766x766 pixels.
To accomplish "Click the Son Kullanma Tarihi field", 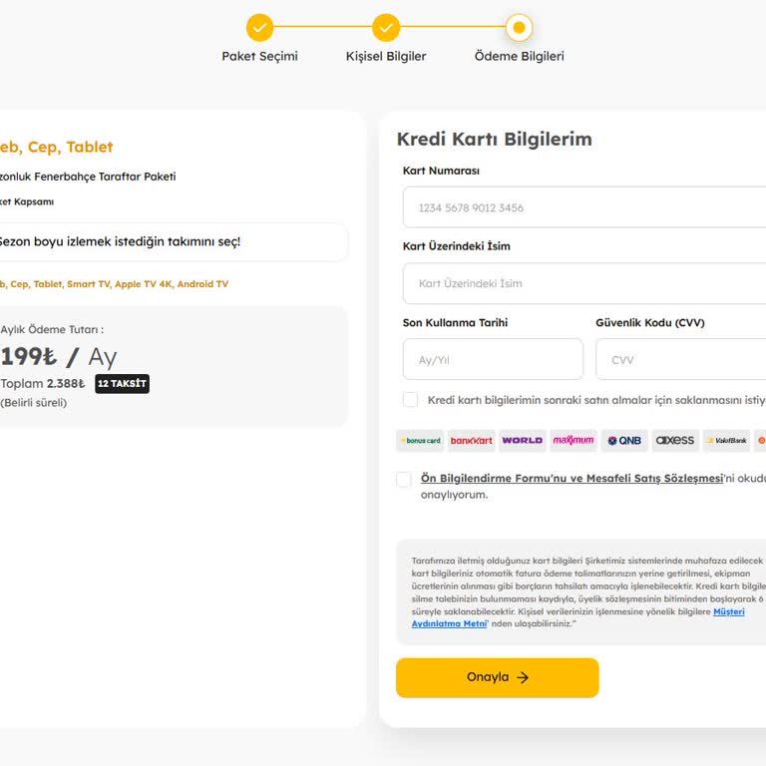I will click(x=493, y=359).
